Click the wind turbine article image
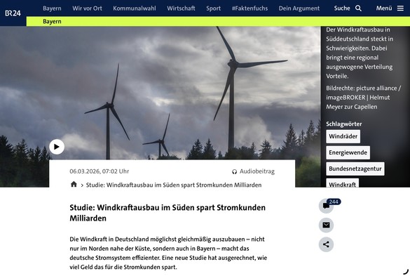The height and width of the screenshot is (276, 410). tap(160, 93)
